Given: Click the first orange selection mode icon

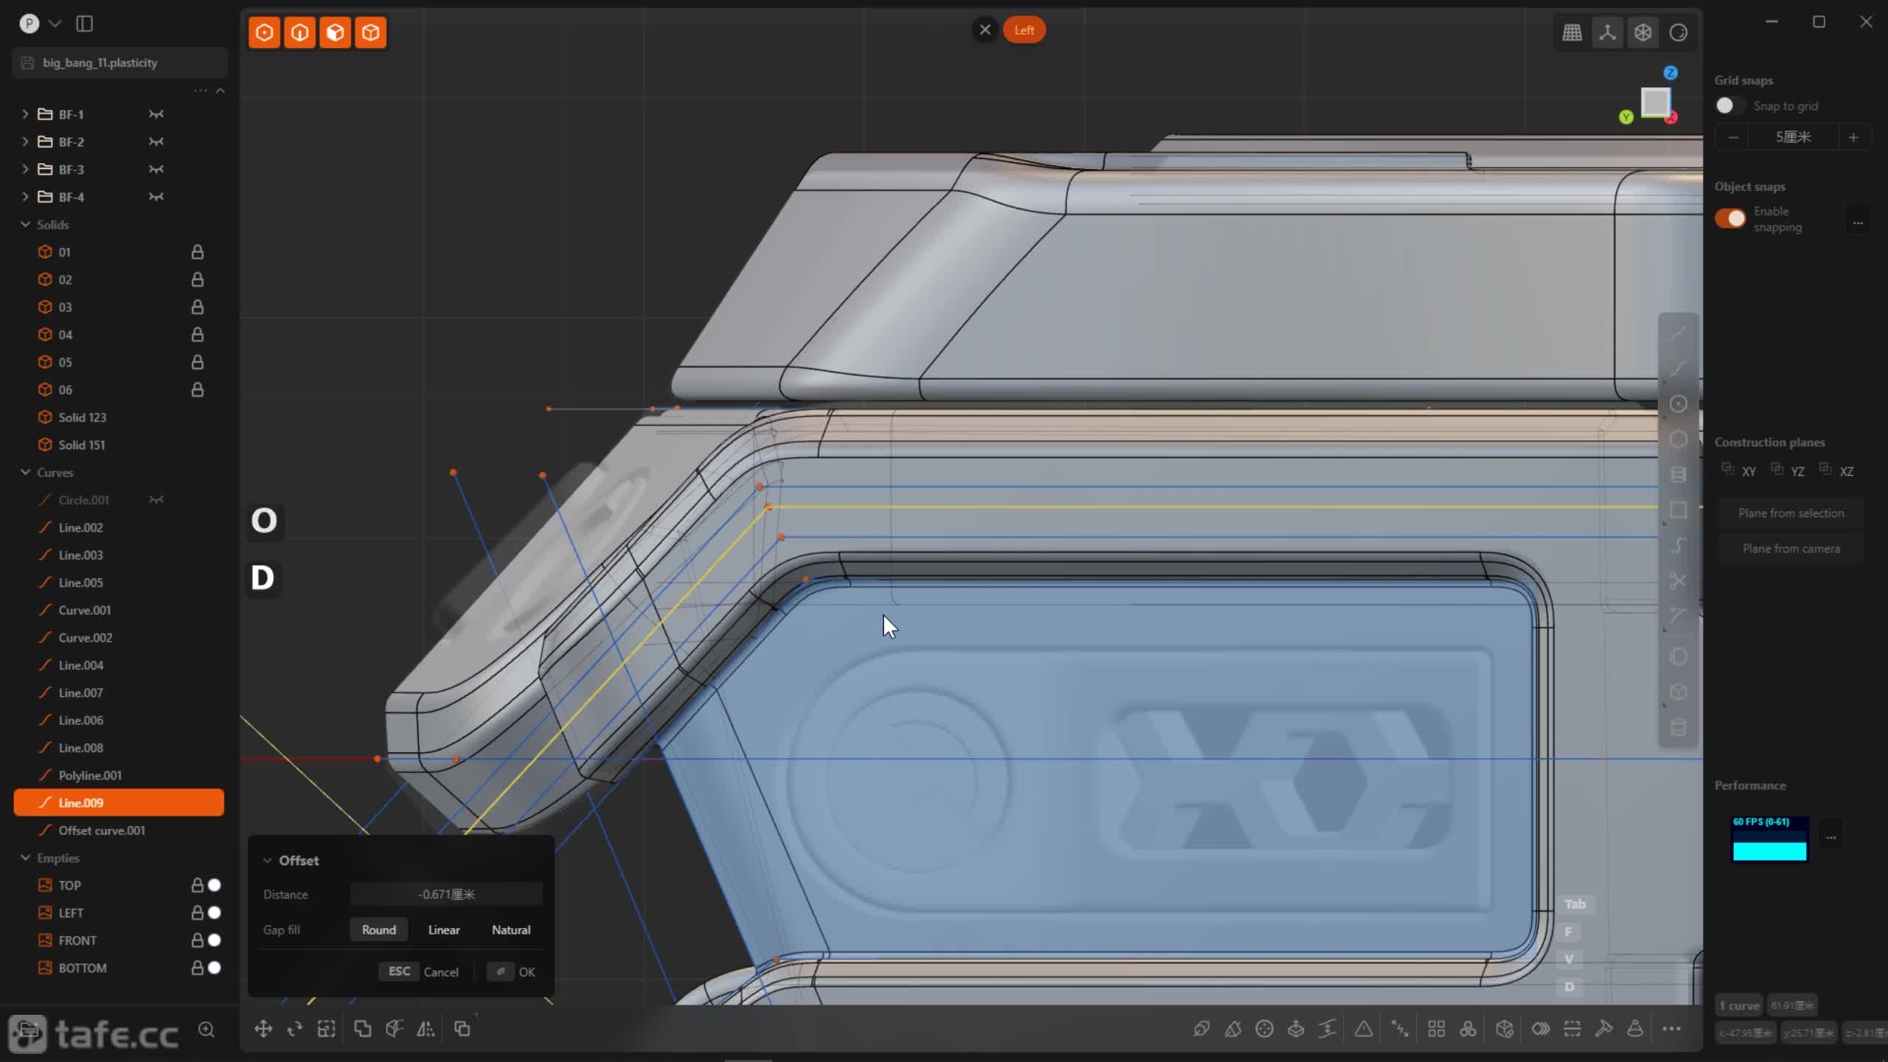Looking at the screenshot, I should pyautogui.click(x=265, y=32).
